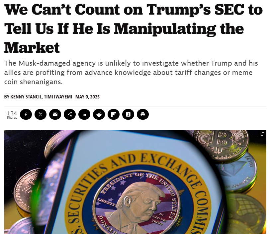Viewport: 270px width, 234px height.
Task: Share the article on Flipboard
Action: pyautogui.click(x=114, y=114)
